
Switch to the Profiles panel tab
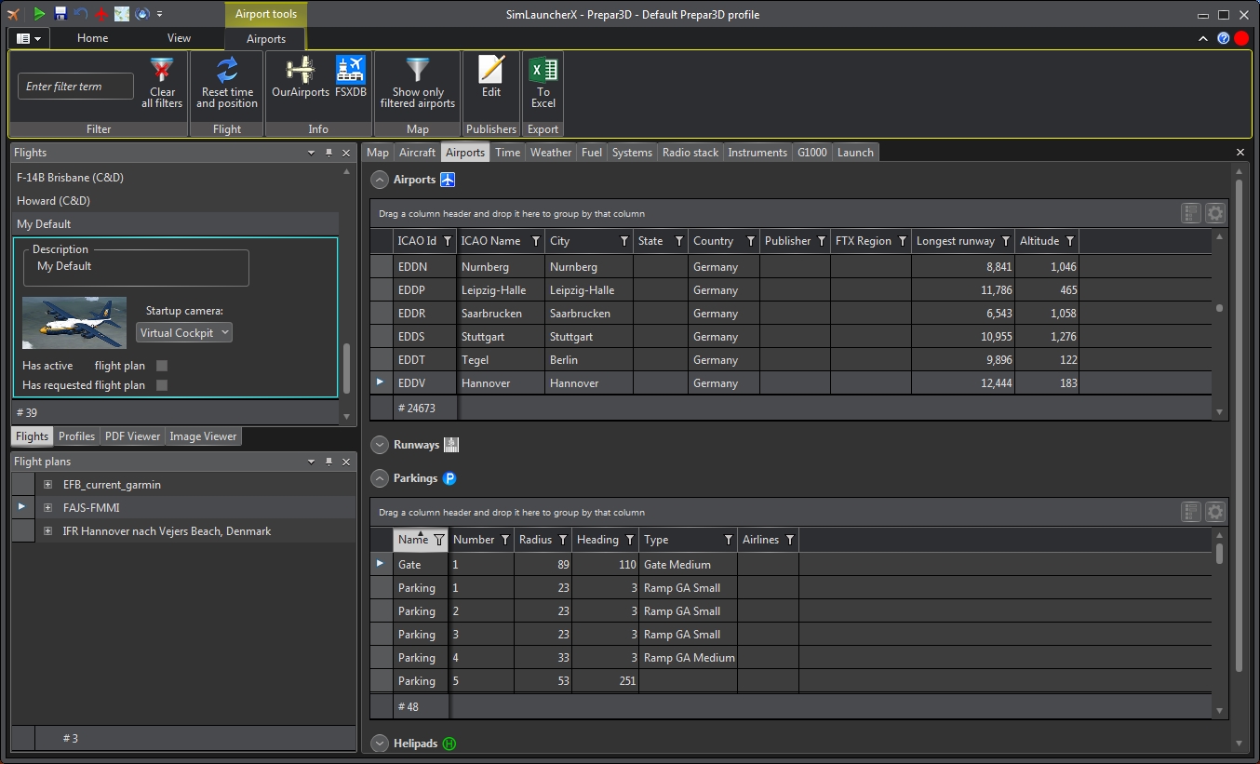(x=77, y=436)
